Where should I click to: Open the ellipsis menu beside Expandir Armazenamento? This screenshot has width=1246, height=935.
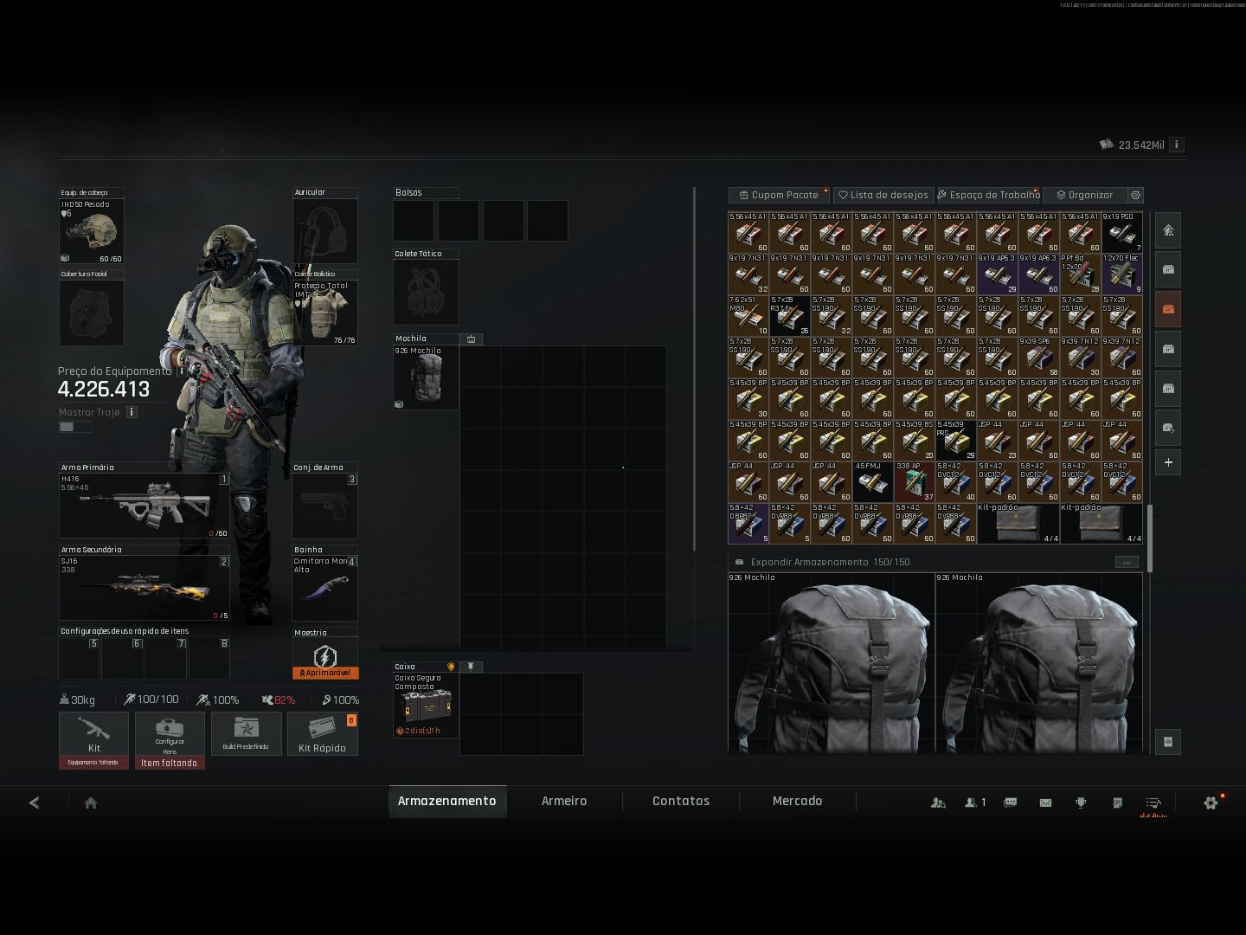[1127, 562]
